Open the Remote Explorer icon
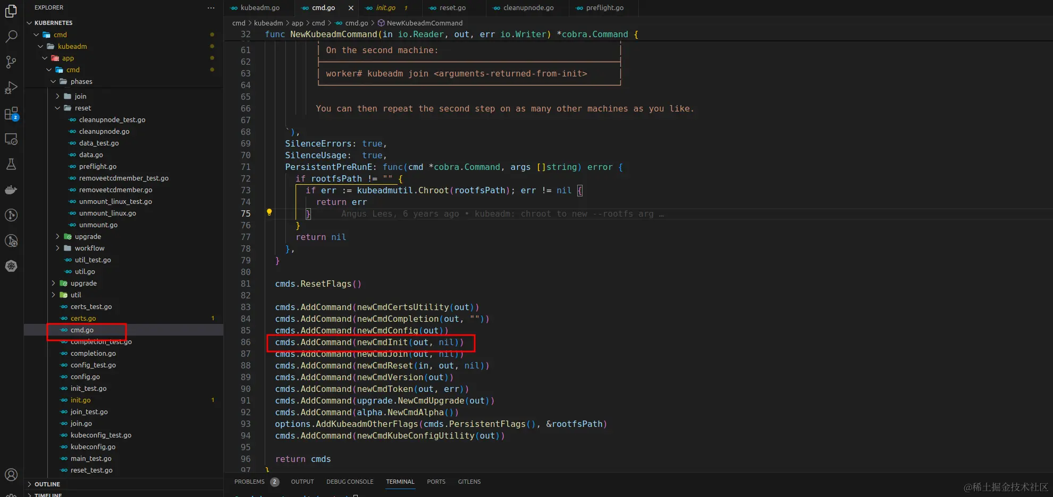The width and height of the screenshot is (1053, 497). [11, 139]
